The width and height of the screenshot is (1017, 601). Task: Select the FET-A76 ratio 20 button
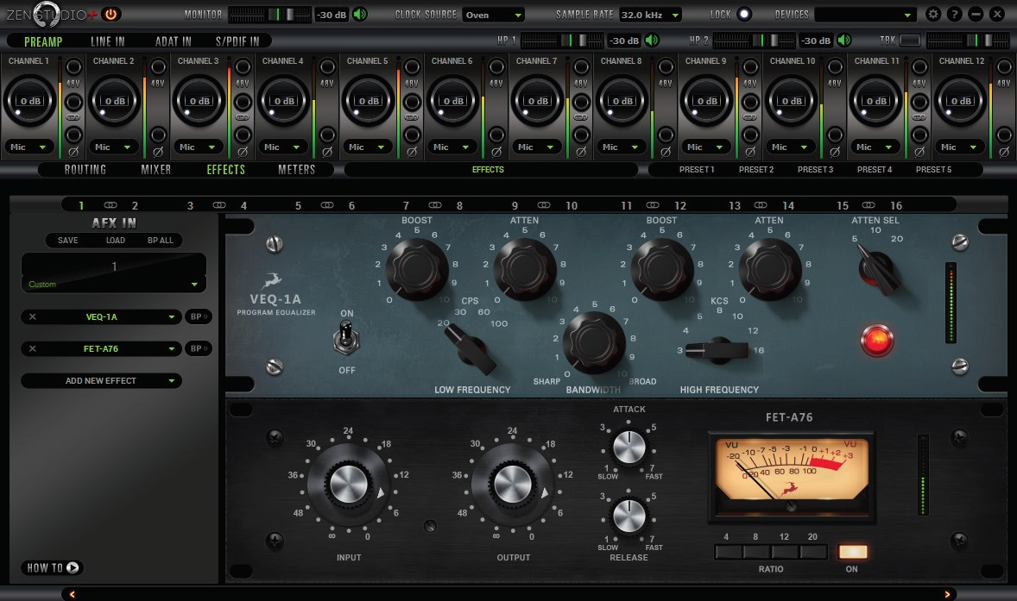pyautogui.click(x=813, y=552)
